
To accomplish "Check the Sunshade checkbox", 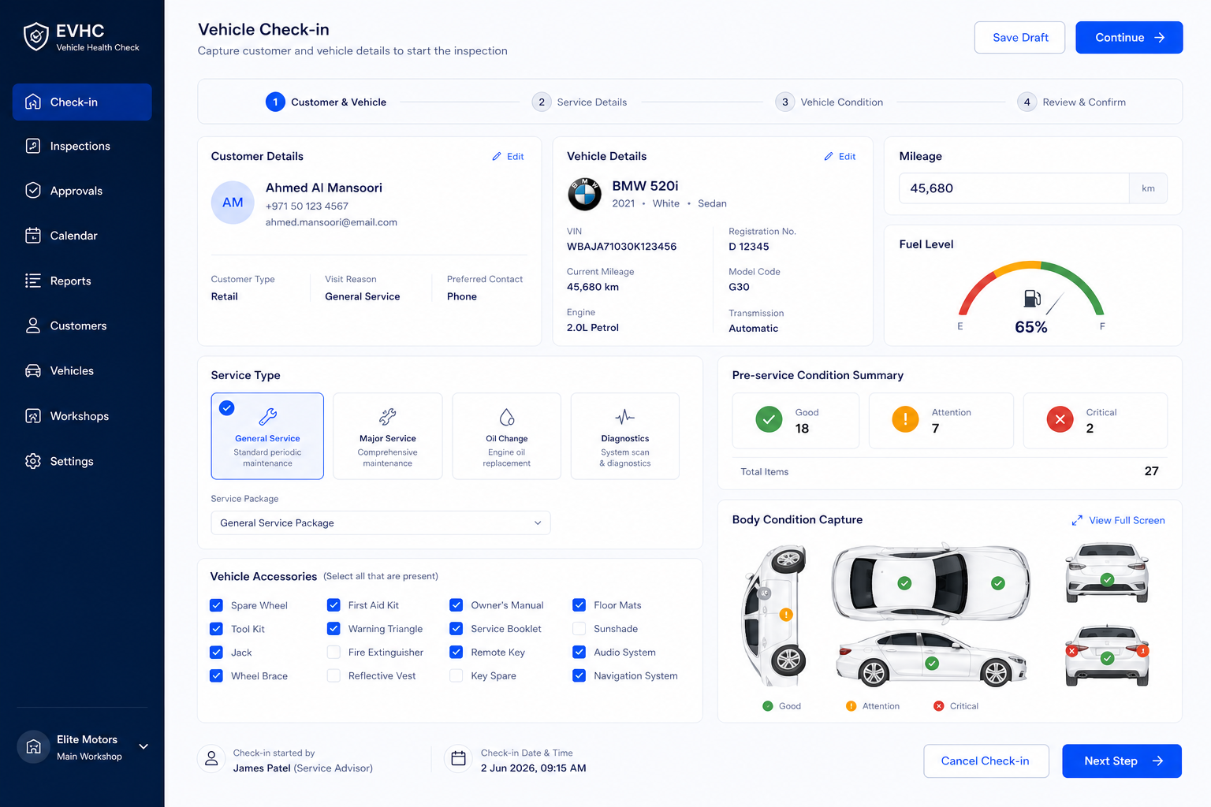I will [x=579, y=629].
